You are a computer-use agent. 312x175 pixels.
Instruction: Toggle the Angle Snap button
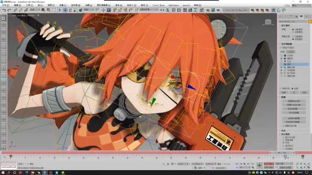tap(120, 10)
